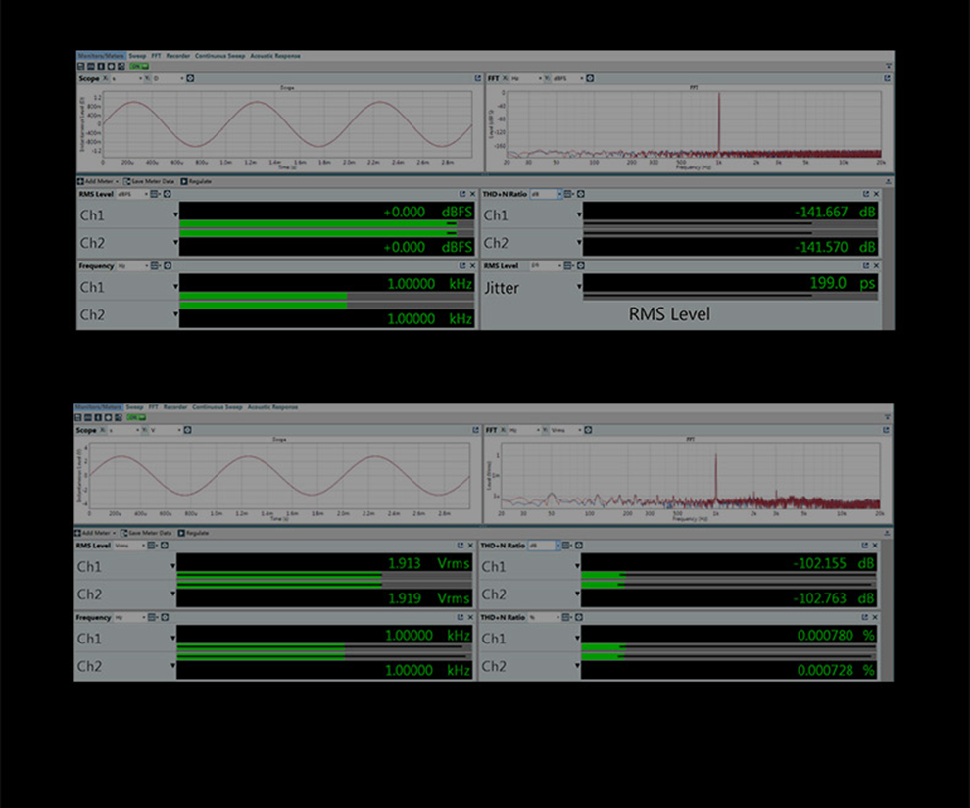The width and height of the screenshot is (970, 808).
Task: Expand the dB unit dropdown of top THD+N Ratio
Action: pos(548,194)
